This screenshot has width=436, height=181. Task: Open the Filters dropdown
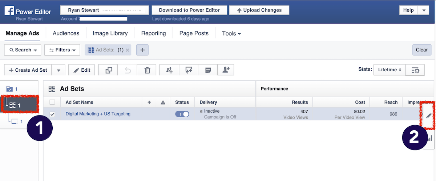(62, 50)
